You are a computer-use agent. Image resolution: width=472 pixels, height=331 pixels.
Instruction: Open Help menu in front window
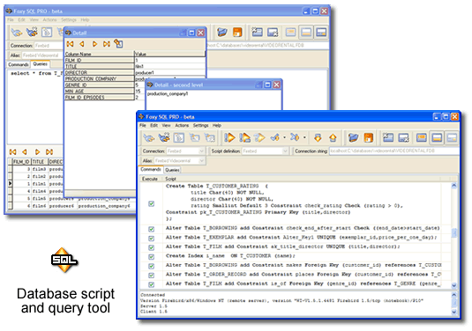coord(217,126)
